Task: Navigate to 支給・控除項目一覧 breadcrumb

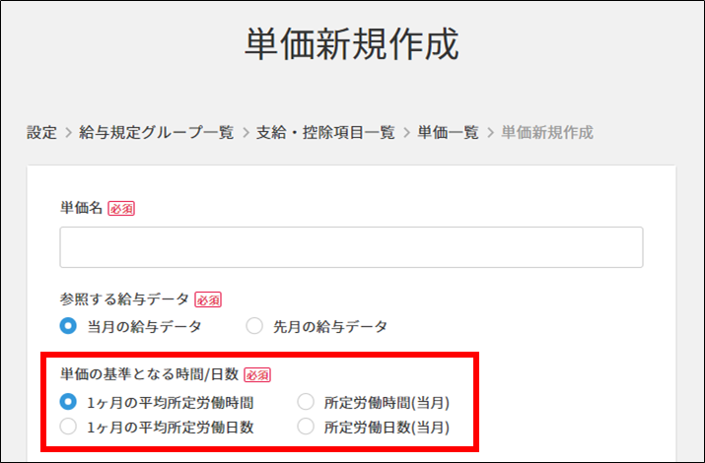Action: [325, 132]
